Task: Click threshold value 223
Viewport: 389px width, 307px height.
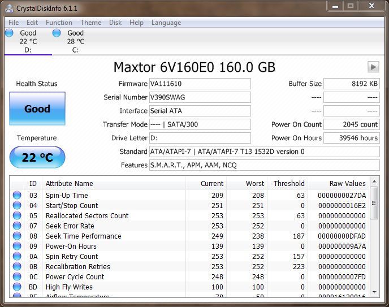Action: click(299, 267)
